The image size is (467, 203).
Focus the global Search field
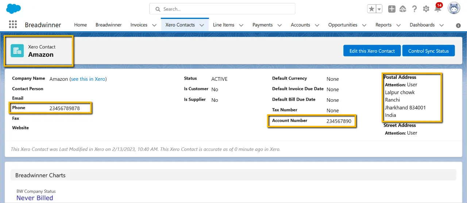tap(222, 9)
